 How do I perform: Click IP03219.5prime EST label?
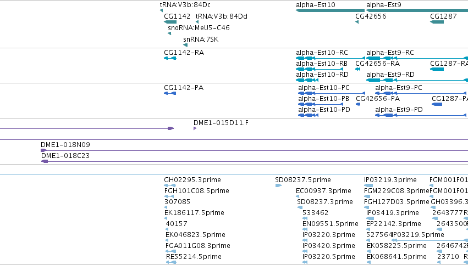pos(418,235)
